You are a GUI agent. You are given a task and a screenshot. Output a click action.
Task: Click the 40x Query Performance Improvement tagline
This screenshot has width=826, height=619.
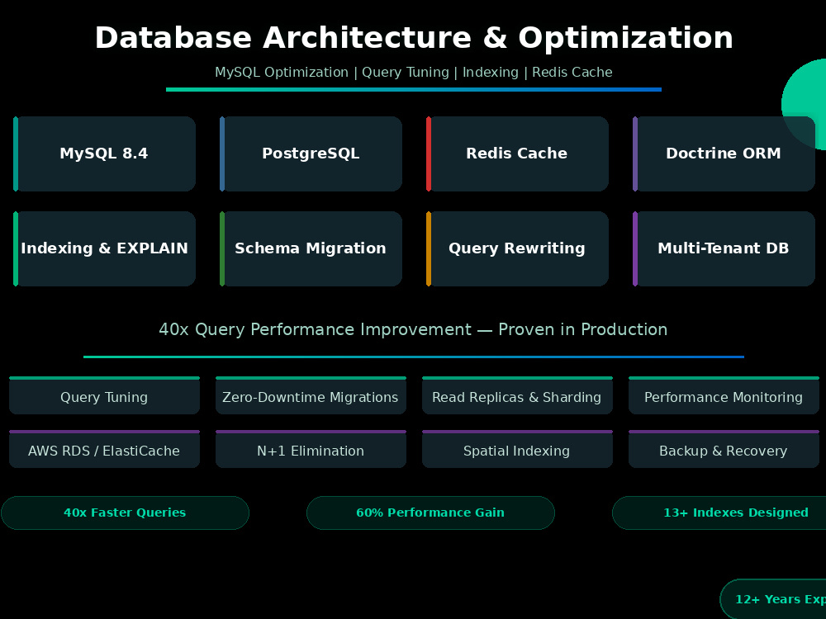point(413,329)
